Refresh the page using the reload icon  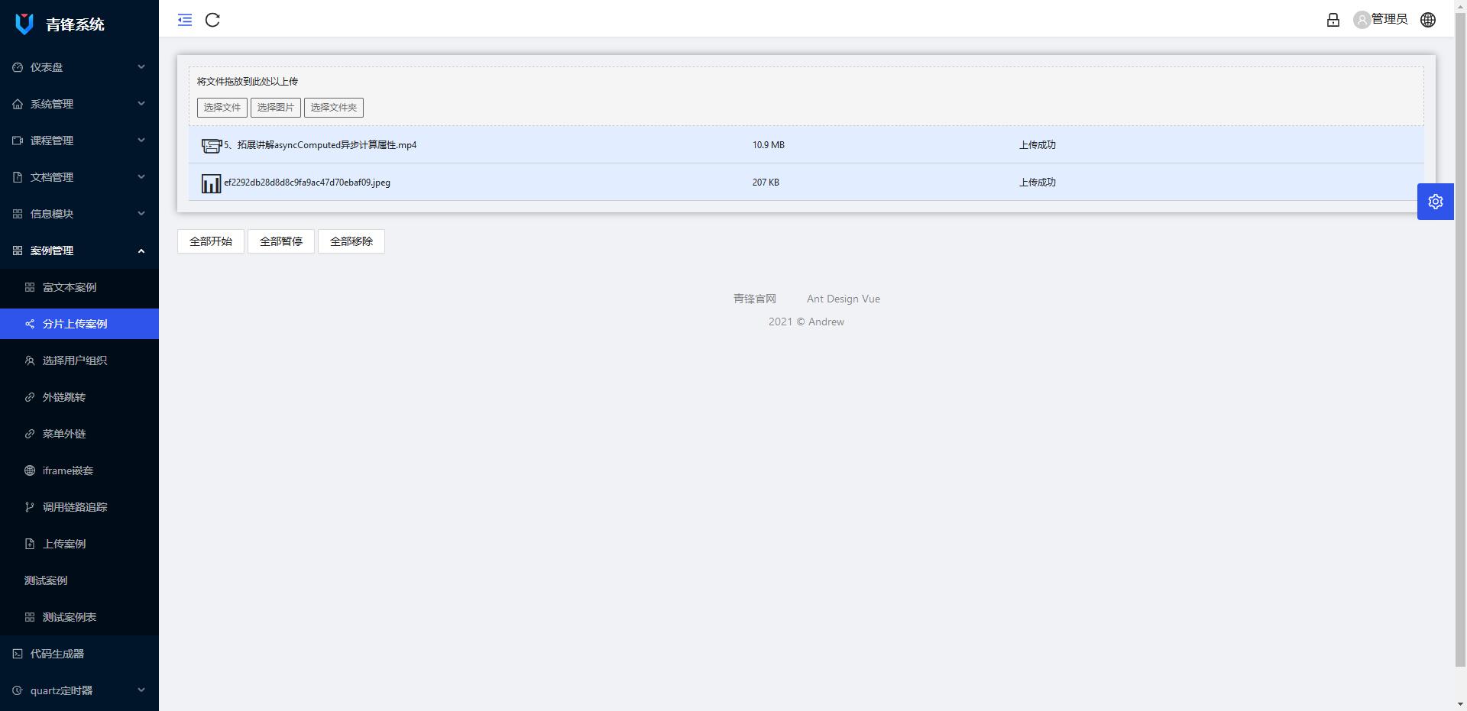[x=212, y=20]
